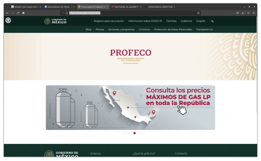Go back with the browser back arrow
The width and height of the screenshot is (261, 161).
(7, 13)
